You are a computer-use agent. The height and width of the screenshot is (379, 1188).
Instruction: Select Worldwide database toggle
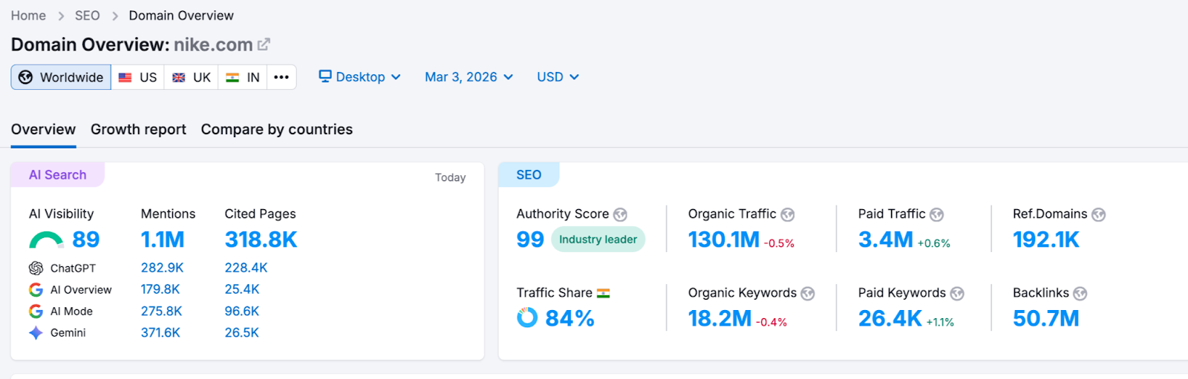pyautogui.click(x=61, y=77)
